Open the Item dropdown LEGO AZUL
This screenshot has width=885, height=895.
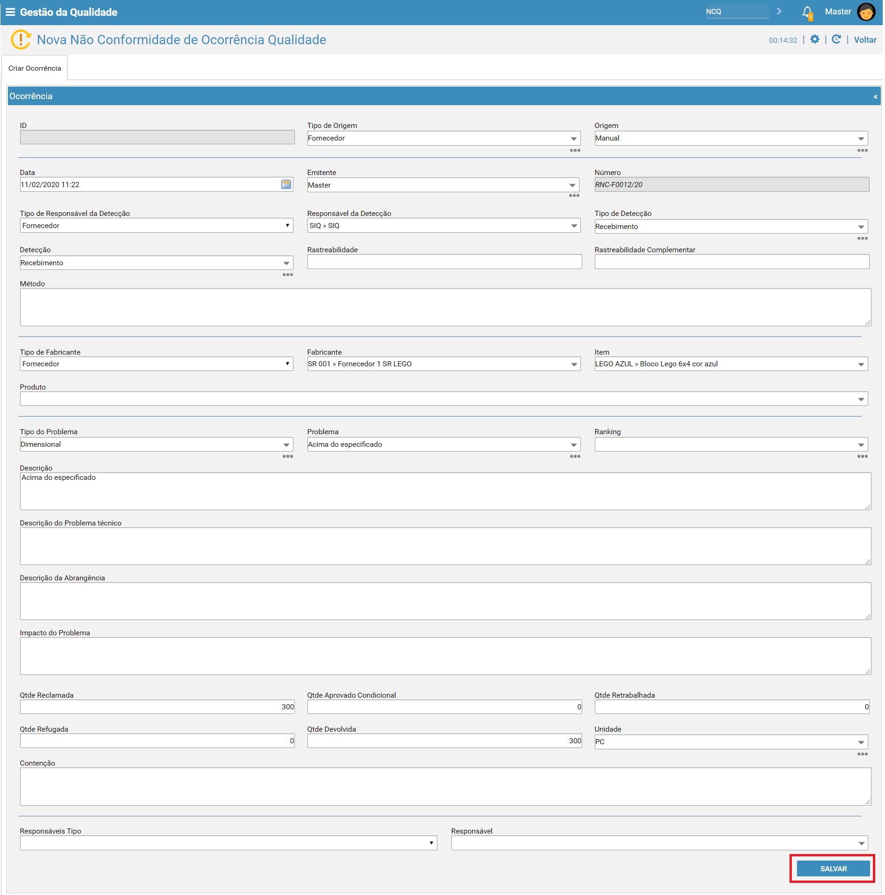[x=731, y=363]
